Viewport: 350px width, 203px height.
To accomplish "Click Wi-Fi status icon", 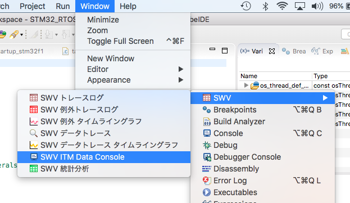I will [282, 6].
